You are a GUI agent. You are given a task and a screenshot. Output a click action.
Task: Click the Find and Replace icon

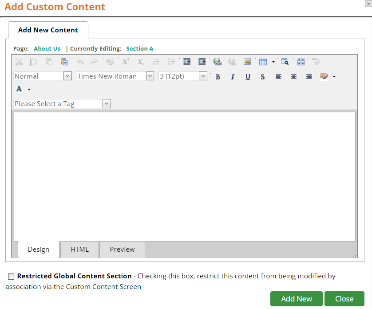285,62
